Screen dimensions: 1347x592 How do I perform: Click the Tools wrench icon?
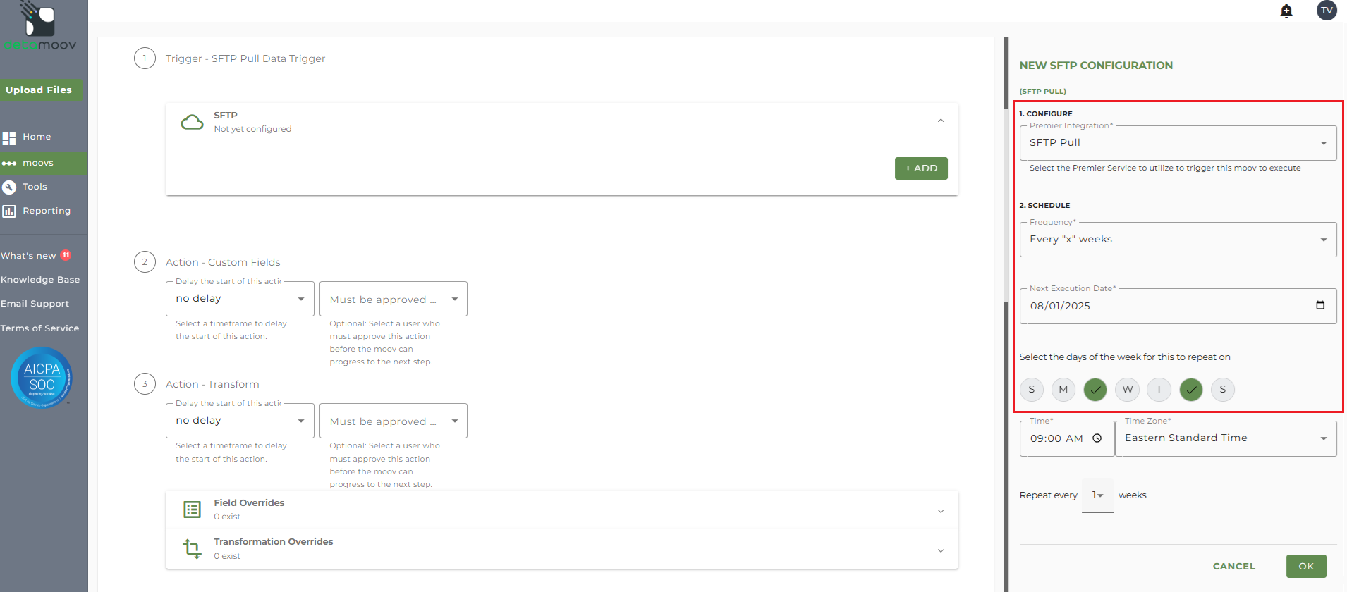[x=9, y=187]
